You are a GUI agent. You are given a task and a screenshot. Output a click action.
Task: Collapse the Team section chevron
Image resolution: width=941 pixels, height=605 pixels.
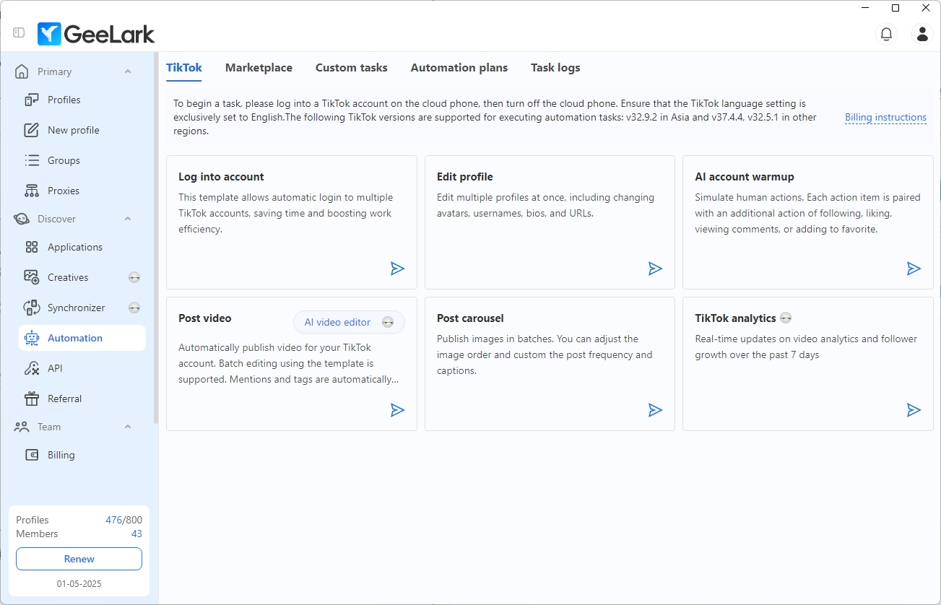click(128, 427)
